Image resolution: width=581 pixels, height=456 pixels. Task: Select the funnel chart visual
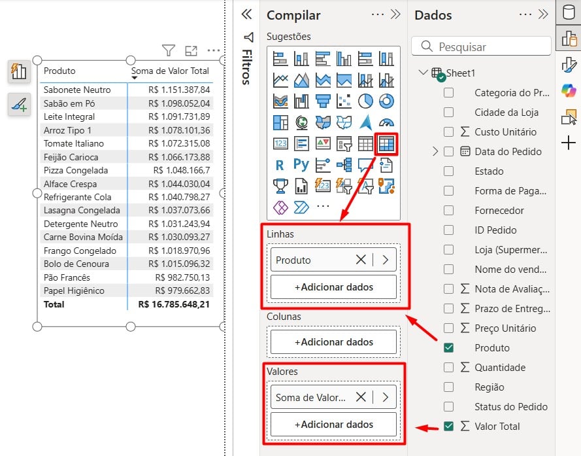click(323, 101)
